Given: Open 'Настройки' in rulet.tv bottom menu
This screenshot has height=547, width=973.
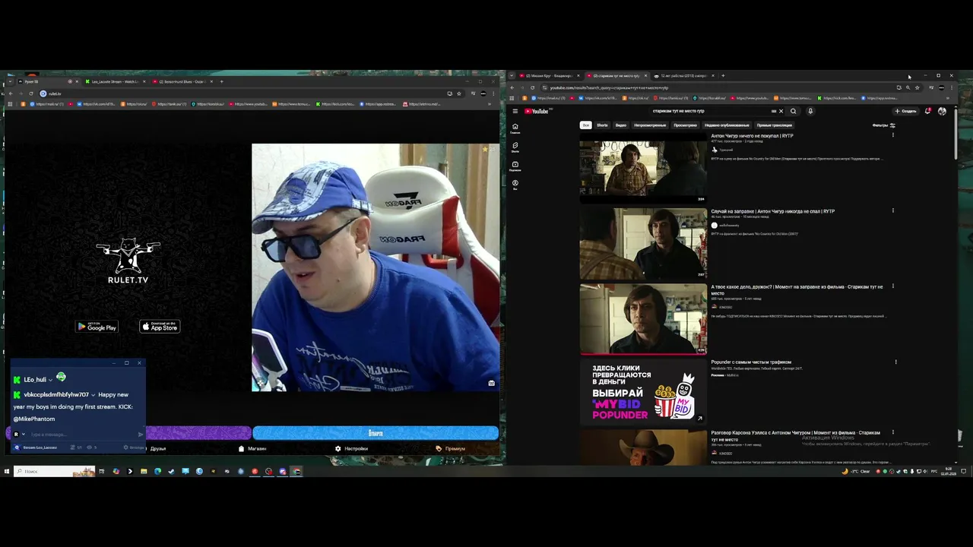Looking at the screenshot, I should pos(351,449).
